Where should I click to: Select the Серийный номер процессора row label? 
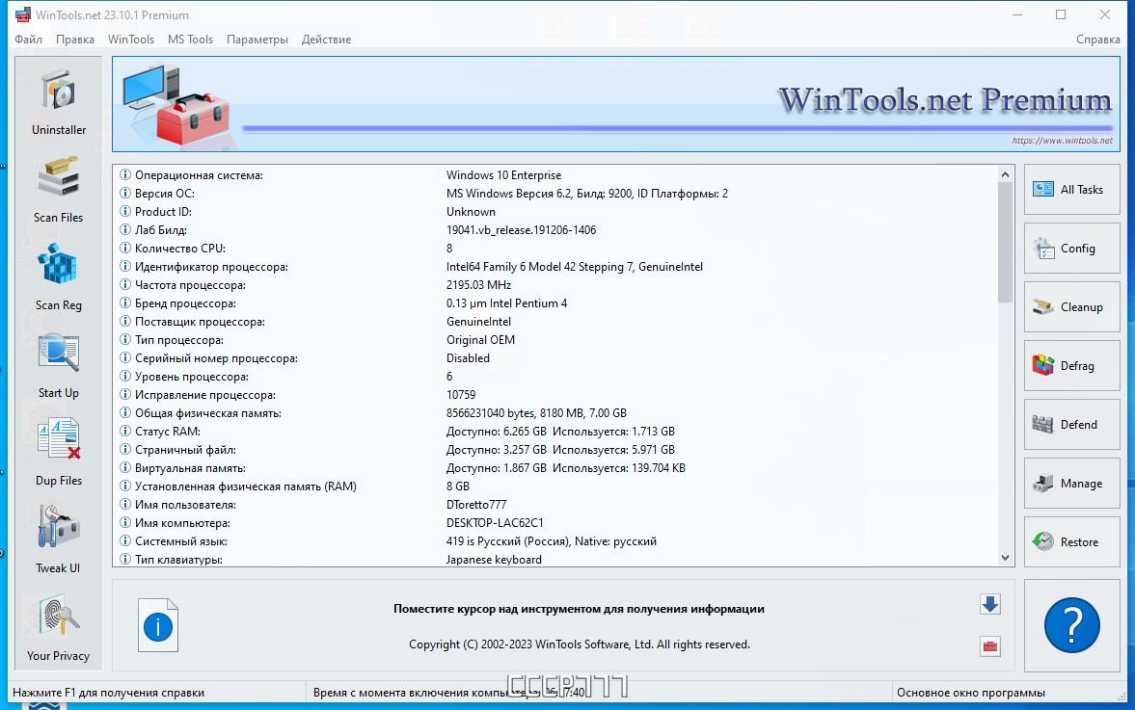[216, 358]
